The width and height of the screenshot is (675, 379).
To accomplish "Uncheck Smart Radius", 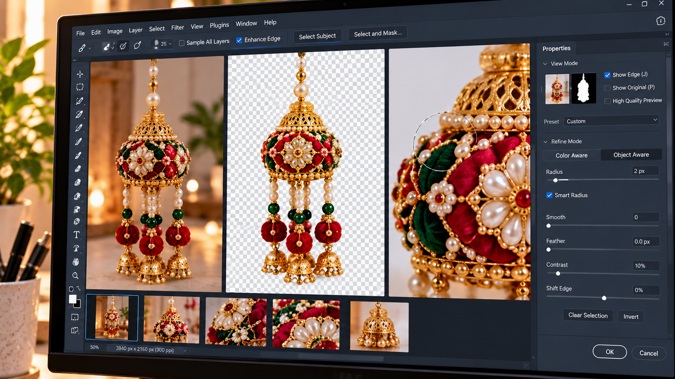I will click(x=549, y=195).
